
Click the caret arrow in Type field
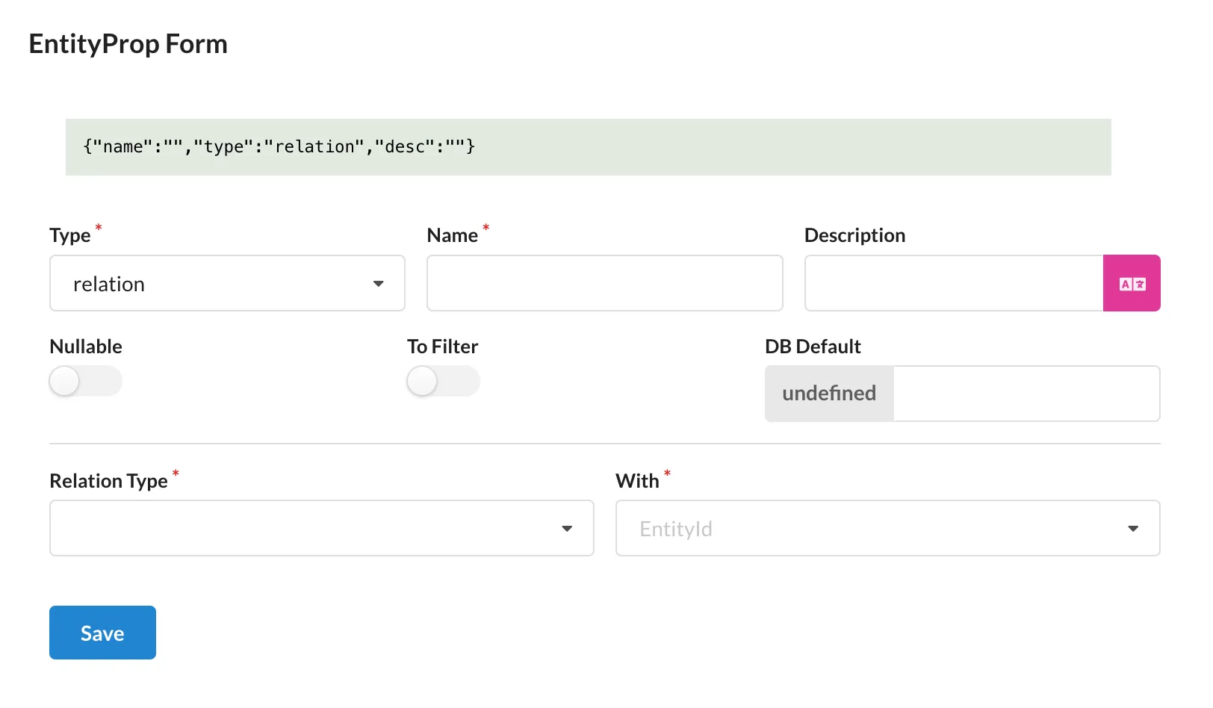pos(378,284)
